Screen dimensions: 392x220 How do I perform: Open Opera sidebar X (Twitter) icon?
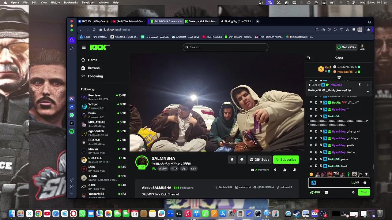coord(72,123)
